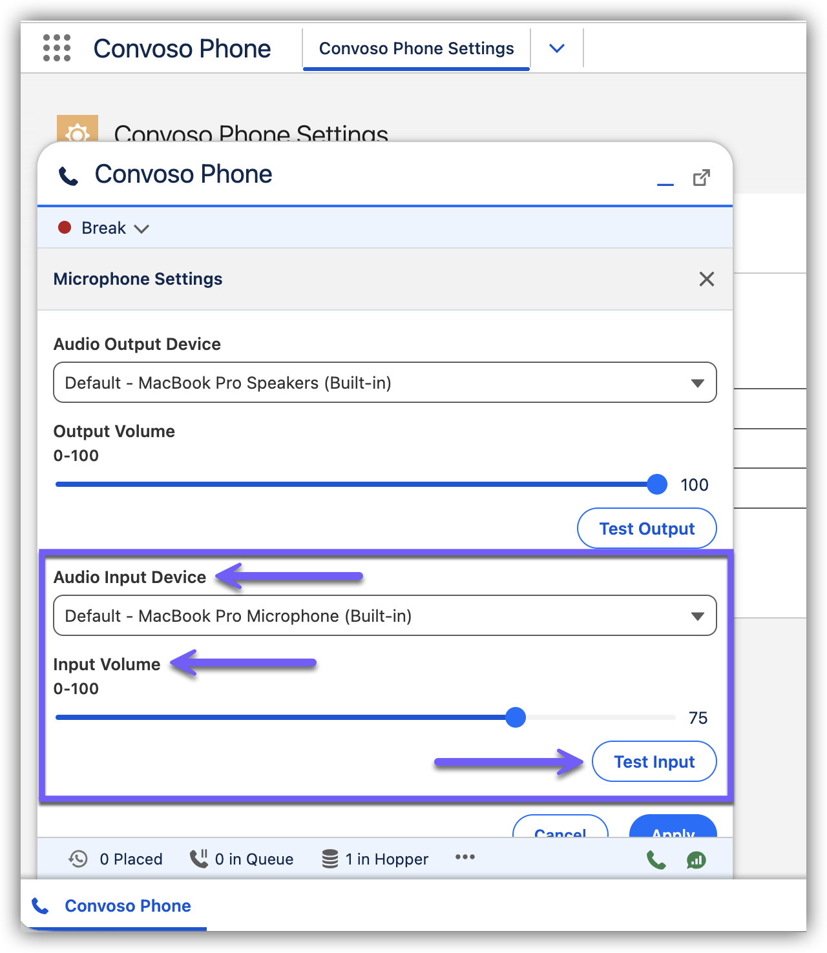The width and height of the screenshot is (827, 953).
Task: Click the 0 in Queue phone icon
Action: coord(199,859)
